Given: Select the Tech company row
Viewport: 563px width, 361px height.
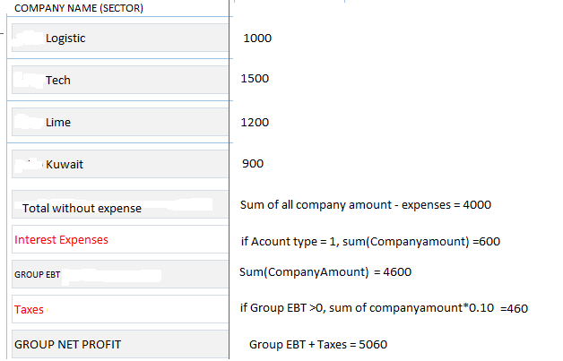Looking at the screenshot, I should click(x=58, y=81).
